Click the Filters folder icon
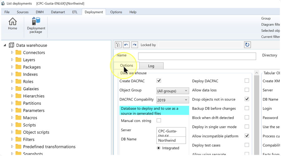281x156 pixels. tap(18, 139)
